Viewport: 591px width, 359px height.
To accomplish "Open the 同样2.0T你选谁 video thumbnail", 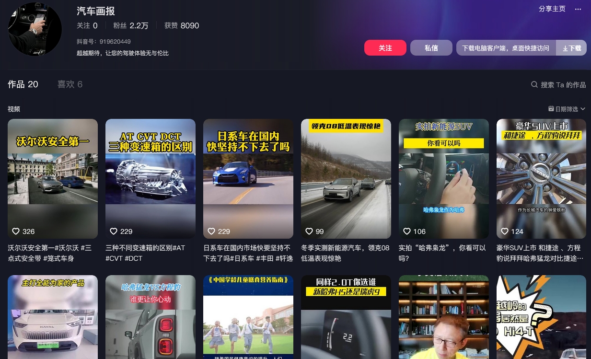I will click(x=346, y=317).
